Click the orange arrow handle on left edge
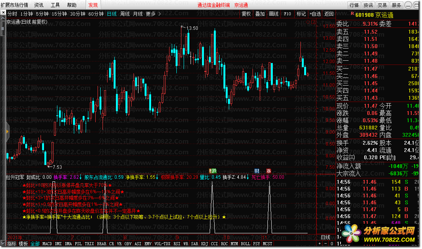Viewport: 422px width, 249px height. [x=7, y=131]
